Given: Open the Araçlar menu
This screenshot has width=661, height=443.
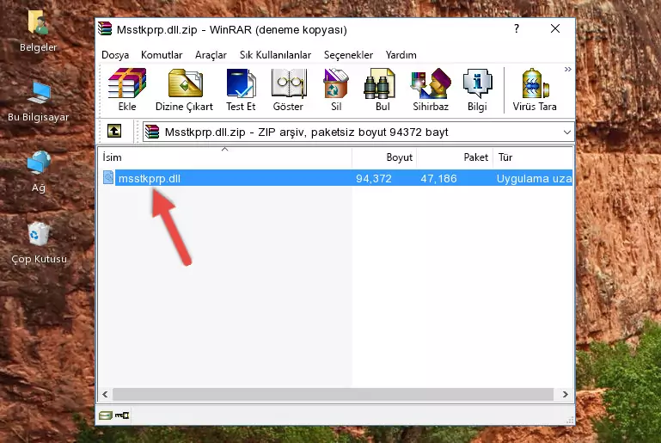Looking at the screenshot, I should 211,55.
